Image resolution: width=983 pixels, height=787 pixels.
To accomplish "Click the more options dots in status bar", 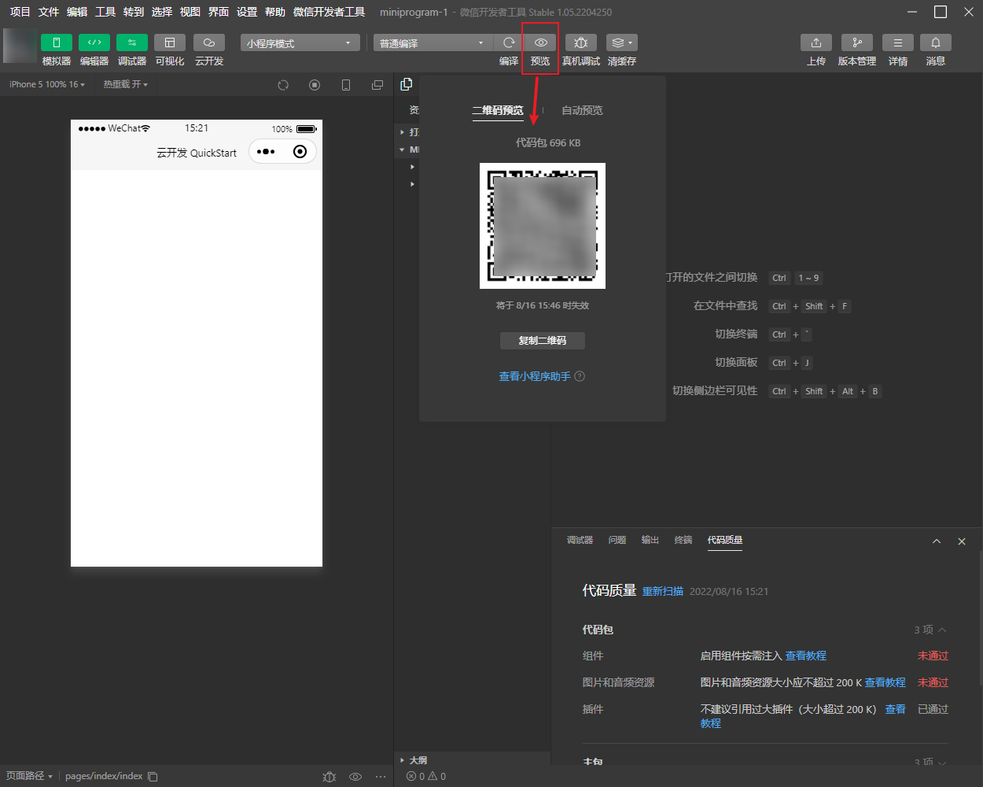I will 381,777.
